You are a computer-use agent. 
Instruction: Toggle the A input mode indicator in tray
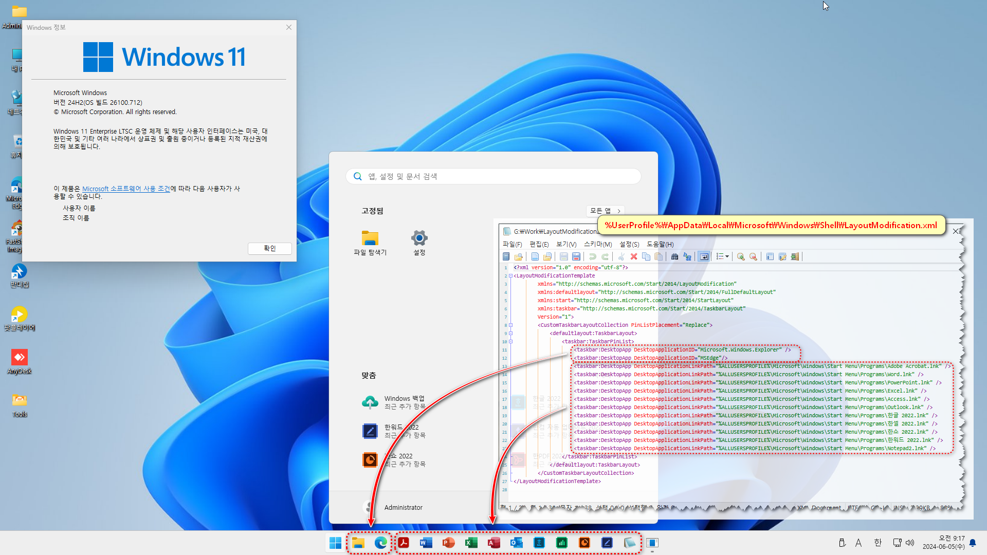click(x=858, y=543)
